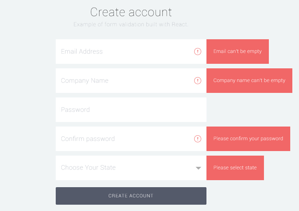Click the 'Please confirm your password' banner
The image size is (299, 211).
click(248, 139)
